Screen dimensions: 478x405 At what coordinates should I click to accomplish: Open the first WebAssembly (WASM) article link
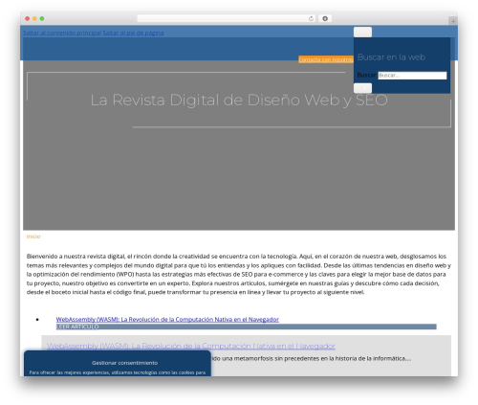(x=167, y=319)
